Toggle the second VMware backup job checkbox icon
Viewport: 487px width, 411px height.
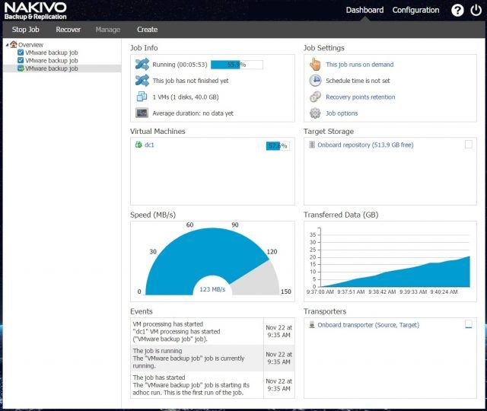pyautogui.click(x=21, y=60)
